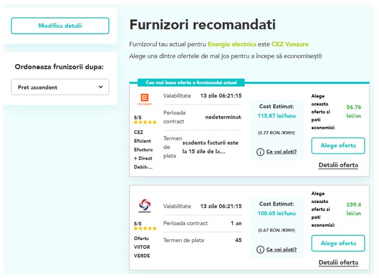The width and height of the screenshot is (379, 278).
Task: Click the info icon in Viitor Verde offer
Action: [260, 250]
